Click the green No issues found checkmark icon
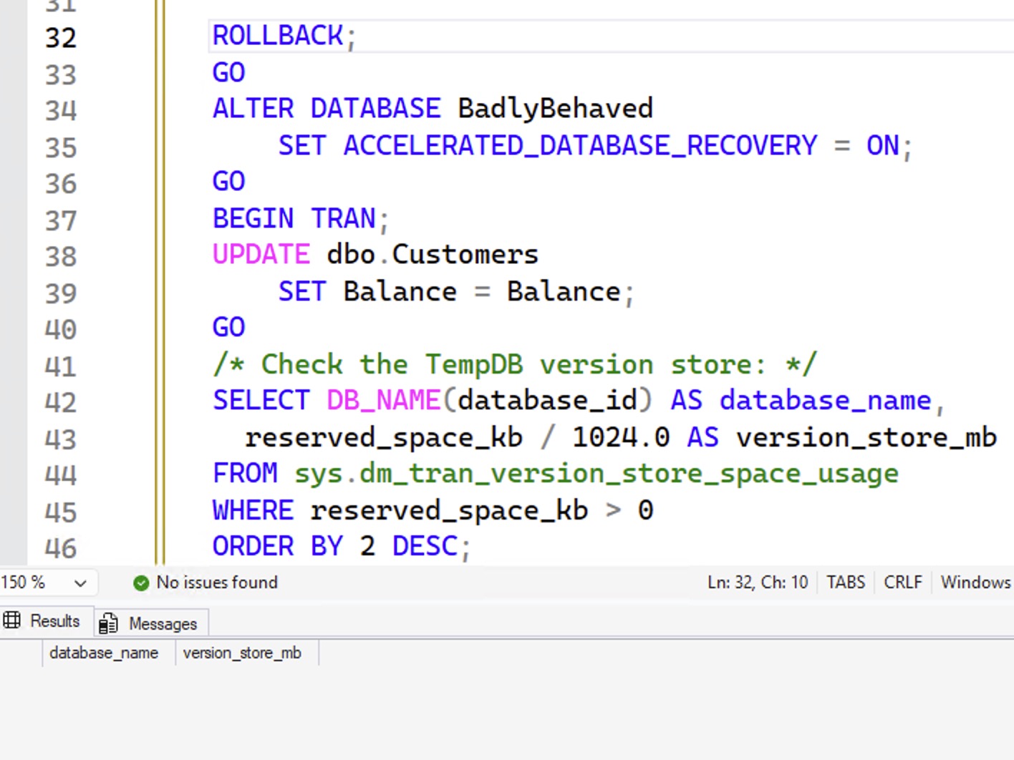 pos(141,583)
